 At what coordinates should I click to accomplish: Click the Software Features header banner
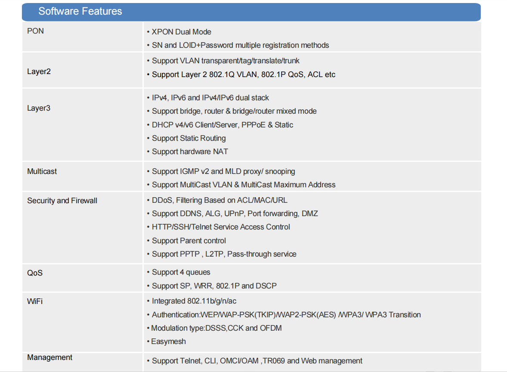[251, 12]
